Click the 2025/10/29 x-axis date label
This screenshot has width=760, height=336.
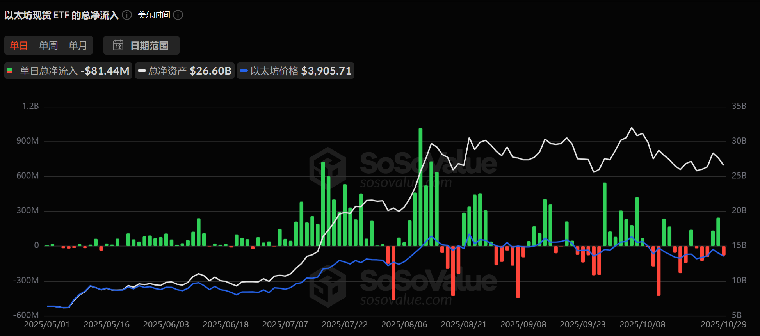[723, 324]
